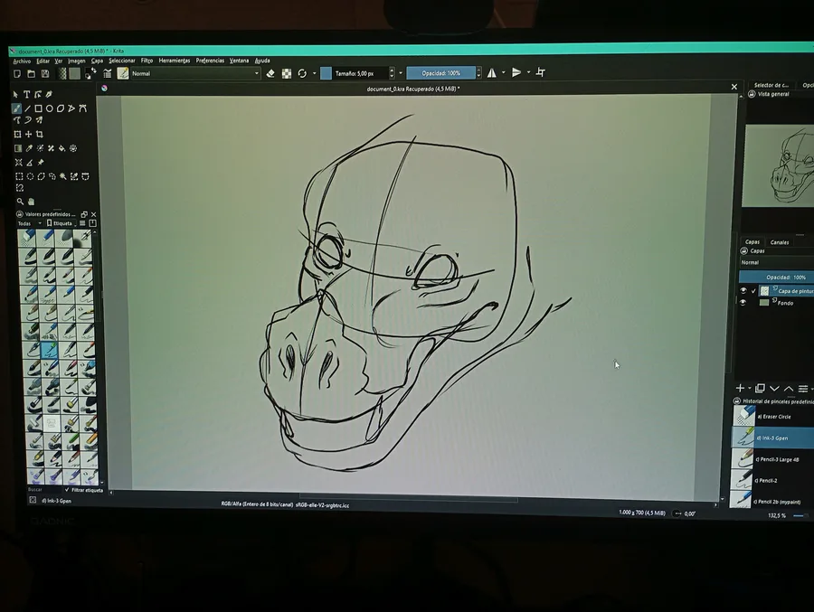The width and height of the screenshot is (814, 612).
Task: Select the Polygon tool
Action: [61, 108]
